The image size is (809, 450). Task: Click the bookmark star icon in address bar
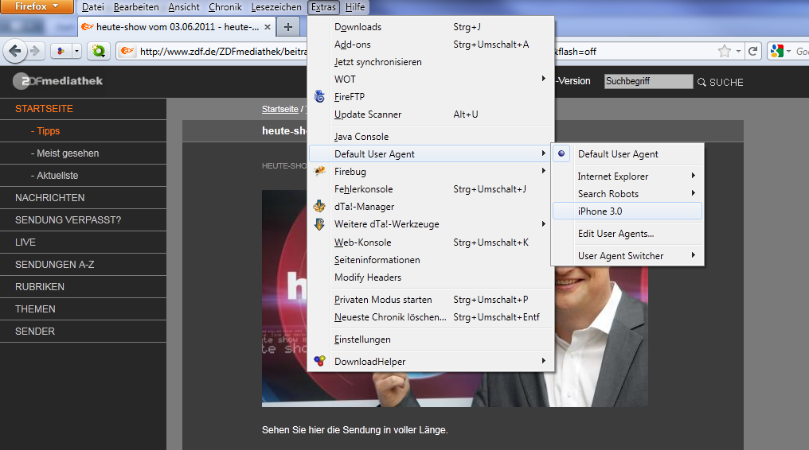pyautogui.click(x=725, y=51)
